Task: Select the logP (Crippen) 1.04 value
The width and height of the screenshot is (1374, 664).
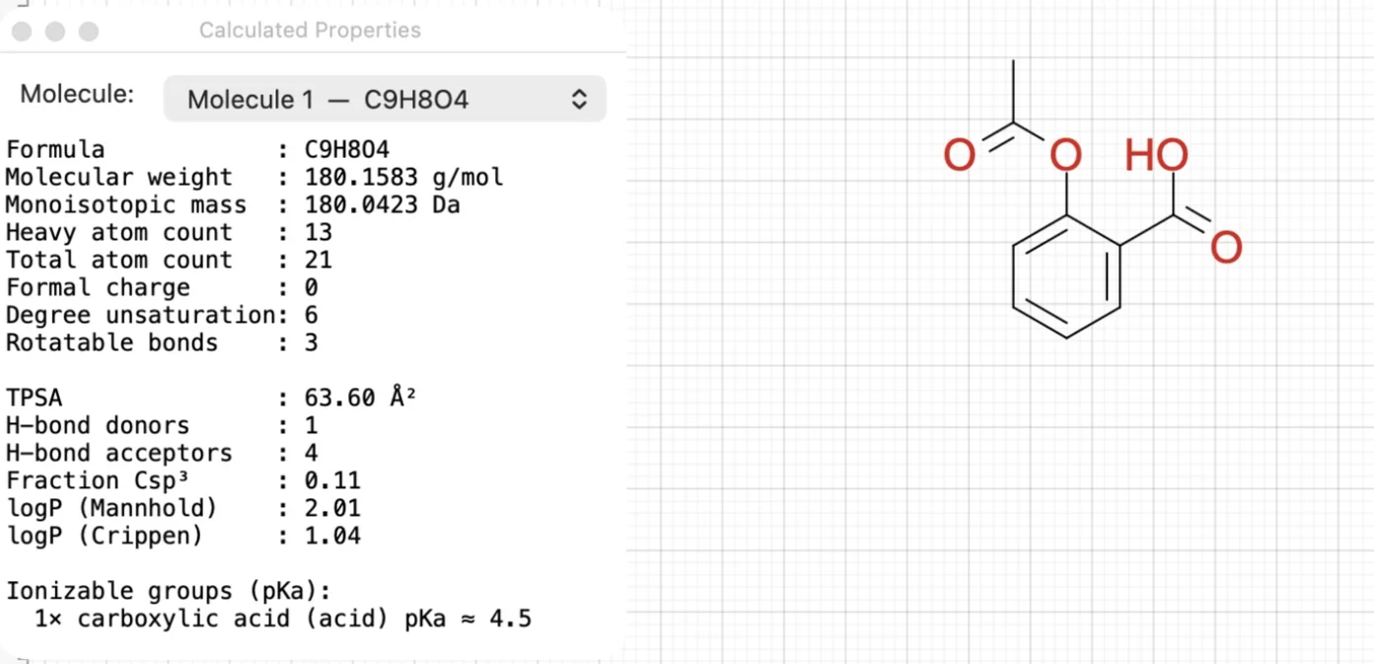Action: [x=332, y=536]
